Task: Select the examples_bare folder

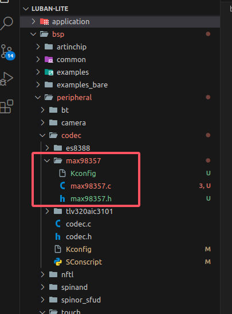Action: coord(82,85)
